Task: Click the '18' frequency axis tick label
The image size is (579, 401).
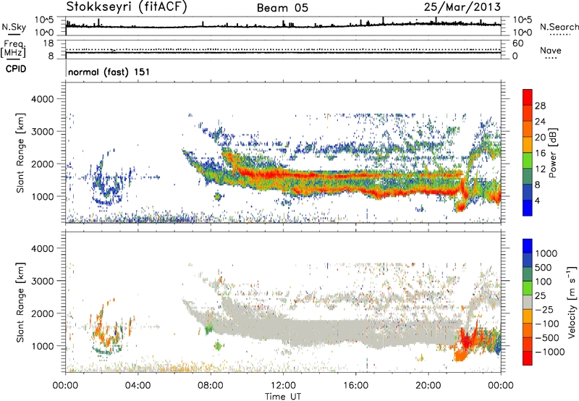Action: click(48, 43)
